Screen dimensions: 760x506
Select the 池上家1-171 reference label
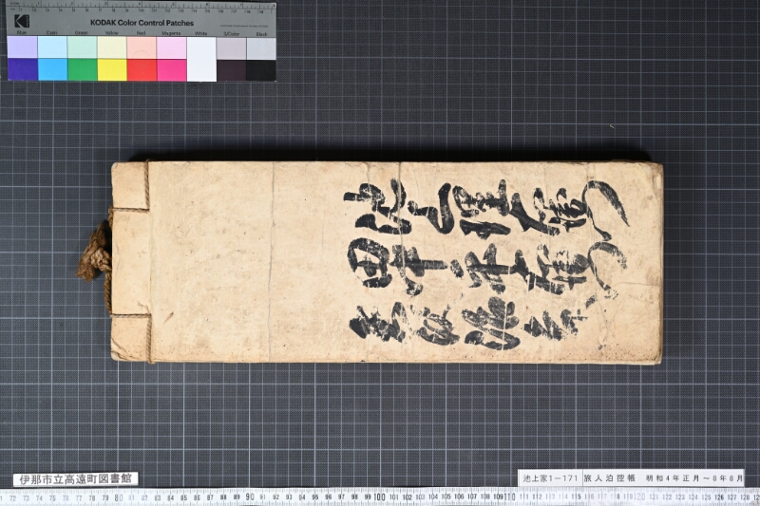[x=550, y=478]
